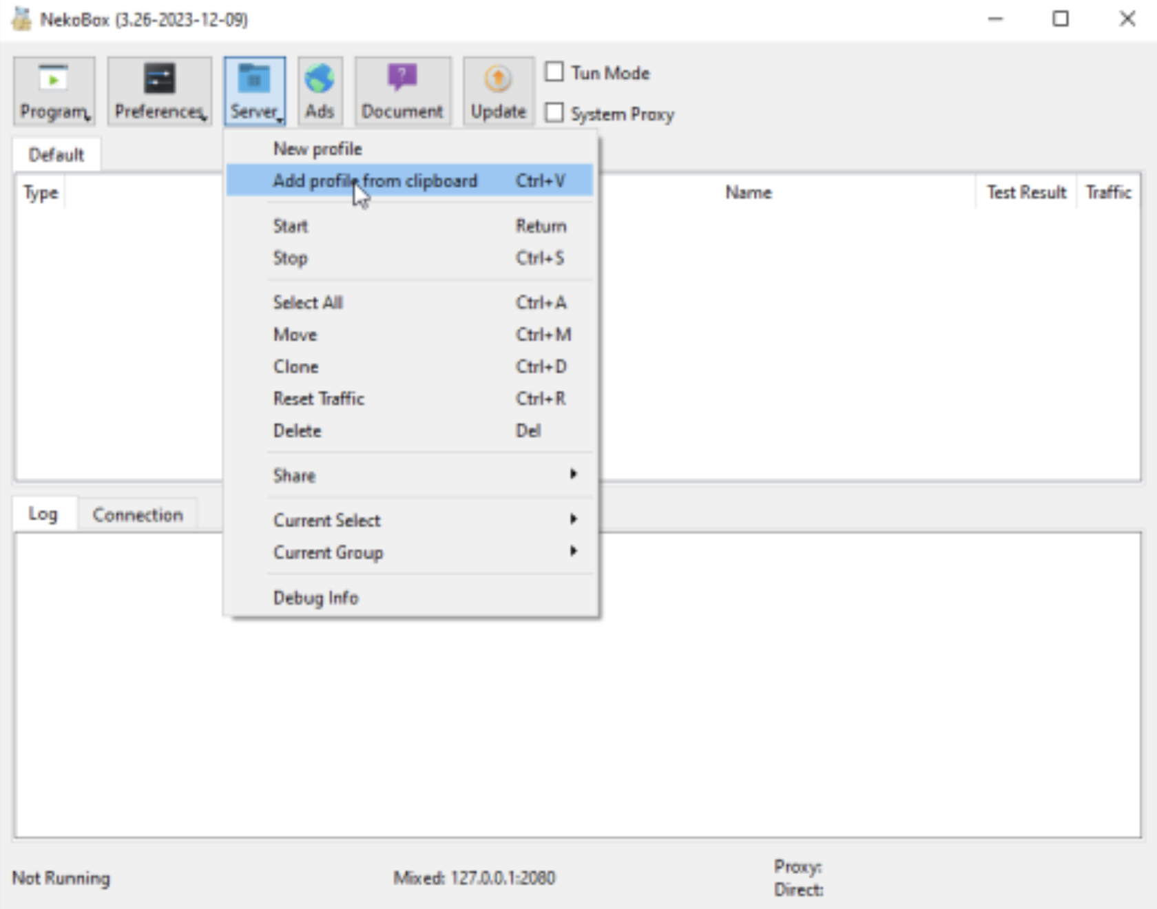The width and height of the screenshot is (1157, 909).
Task: Click the NekoBox app icon in title bar
Action: 21,19
